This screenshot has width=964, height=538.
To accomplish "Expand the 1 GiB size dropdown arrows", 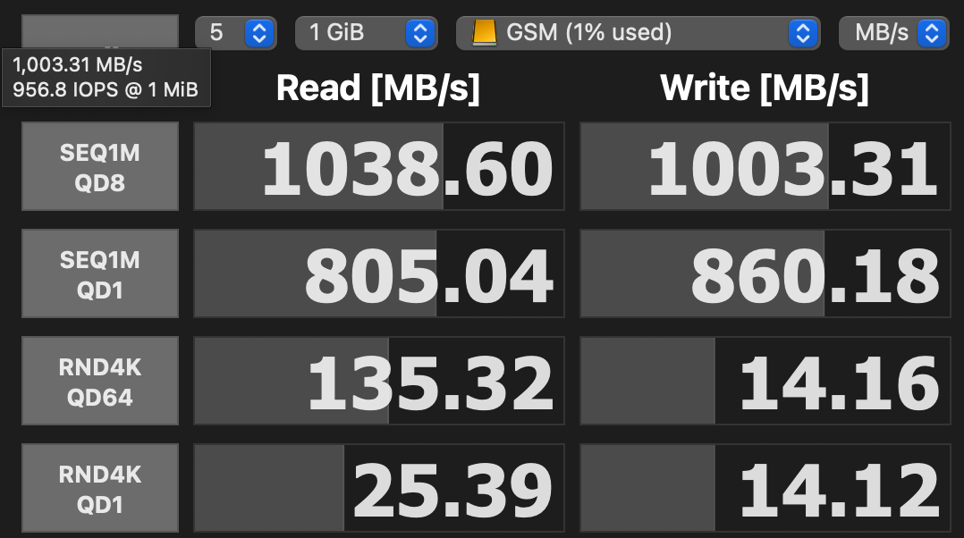I will (420, 33).
